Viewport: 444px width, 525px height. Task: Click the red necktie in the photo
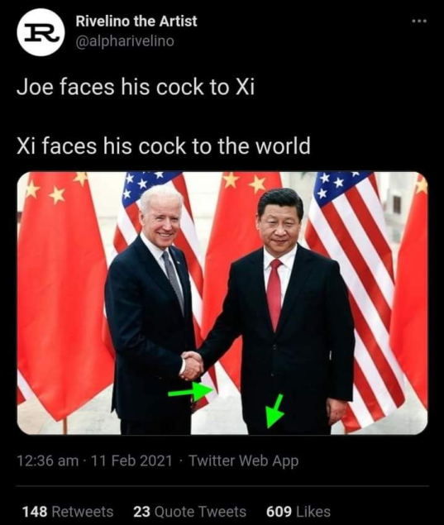275,294
